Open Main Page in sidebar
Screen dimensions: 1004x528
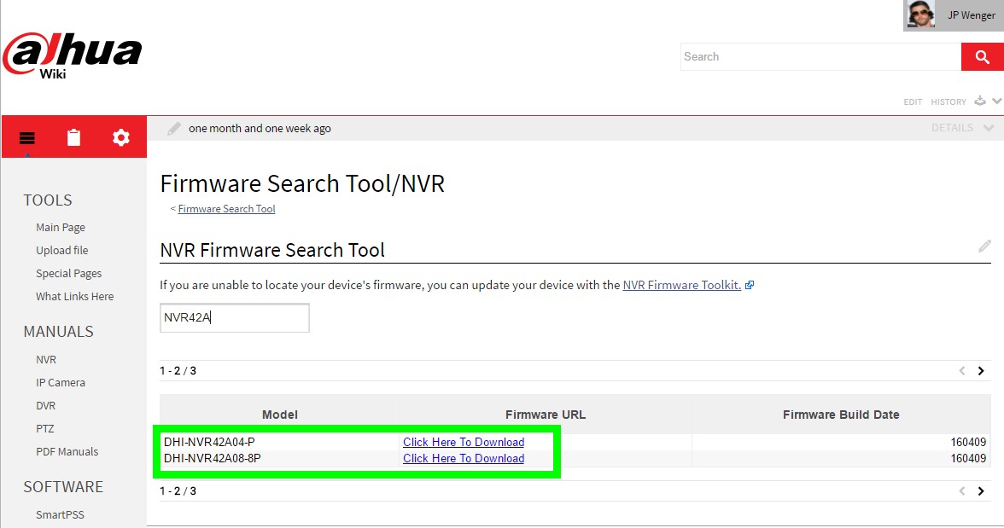point(60,227)
